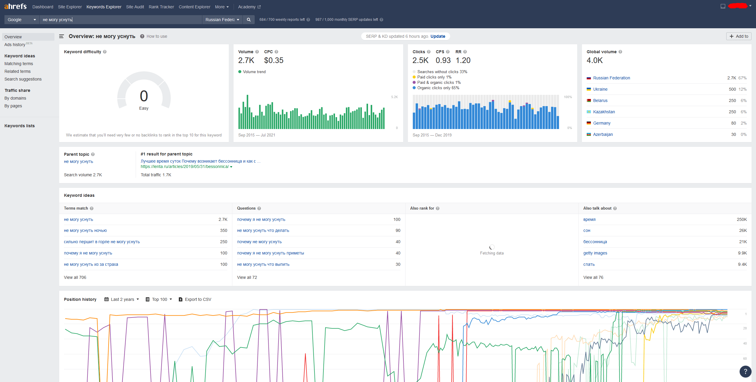
Task: Switch to Site Explorer tab
Action: point(70,7)
